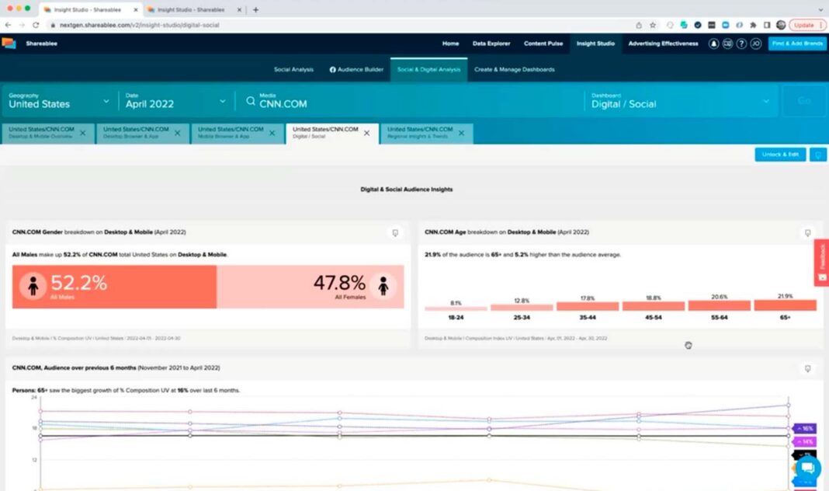Image resolution: width=829 pixels, height=491 pixels.
Task: Open the notifications bell icon
Action: point(714,44)
